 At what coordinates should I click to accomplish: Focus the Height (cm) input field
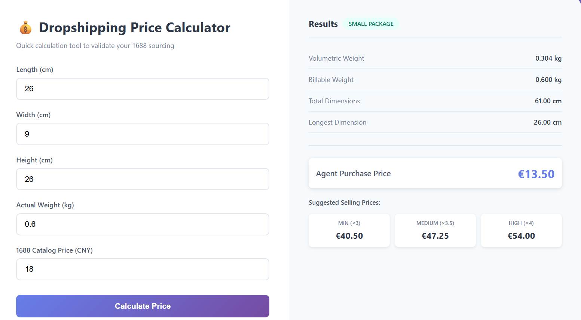pyautogui.click(x=143, y=179)
